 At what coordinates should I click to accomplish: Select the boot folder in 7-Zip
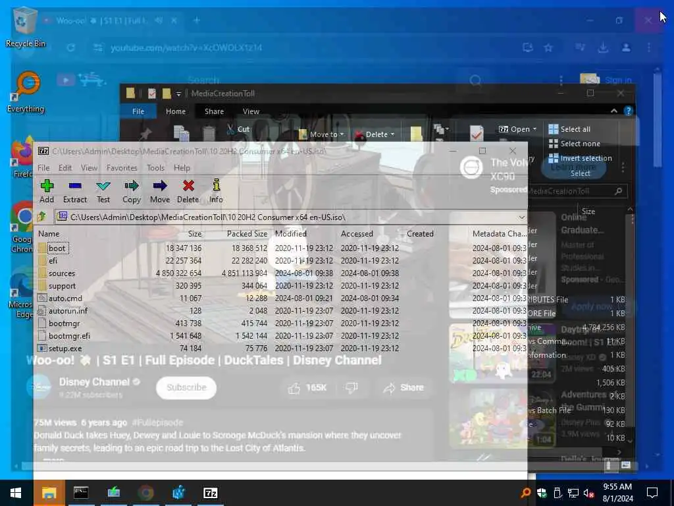[x=57, y=248]
